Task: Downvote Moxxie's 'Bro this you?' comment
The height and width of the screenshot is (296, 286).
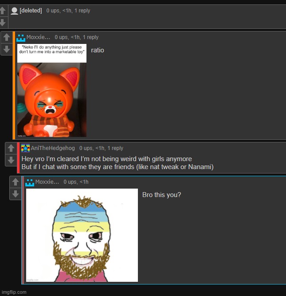Action: 16,194
